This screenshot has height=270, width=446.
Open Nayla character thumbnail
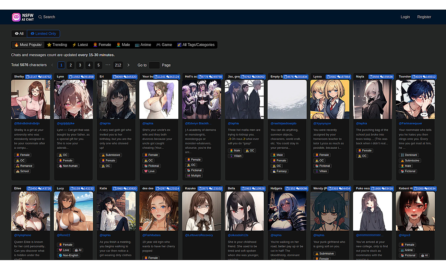tap(373, 99)
